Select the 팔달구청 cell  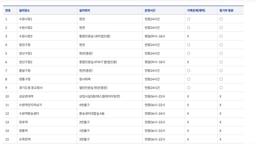[x=47, y=71]
